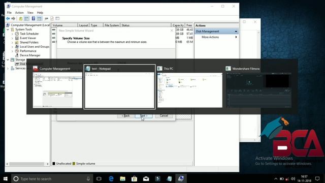Close the New Simple Volume Wizard
Screen dimensions: 325x183
tap(172, 30)
